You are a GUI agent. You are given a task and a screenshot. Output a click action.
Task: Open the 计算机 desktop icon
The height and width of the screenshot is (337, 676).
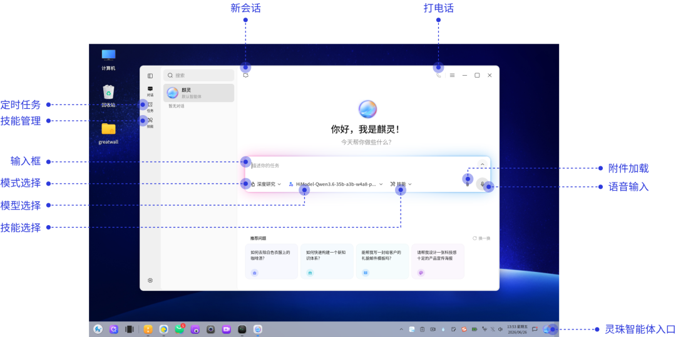point(108,60)
